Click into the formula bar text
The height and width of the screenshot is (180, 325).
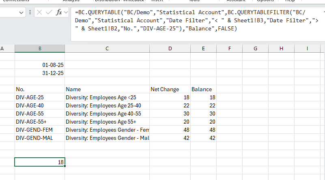tap(198, 20)
